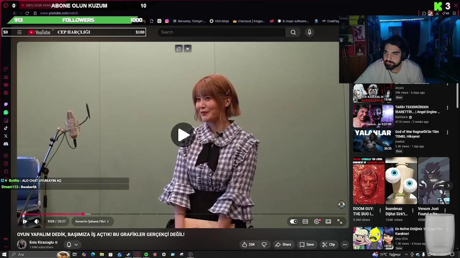
Task: Click the address bar youtube.com/watch
Action: point(59,13)
